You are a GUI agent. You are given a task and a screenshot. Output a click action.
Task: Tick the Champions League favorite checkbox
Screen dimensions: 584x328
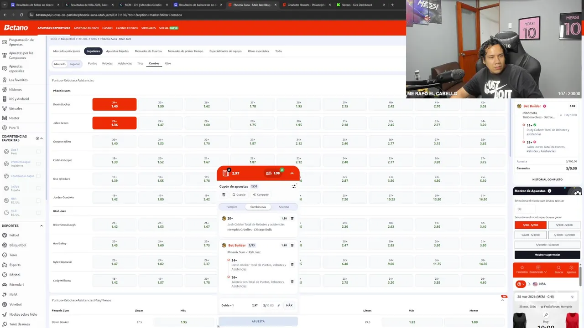click(38, 176)
